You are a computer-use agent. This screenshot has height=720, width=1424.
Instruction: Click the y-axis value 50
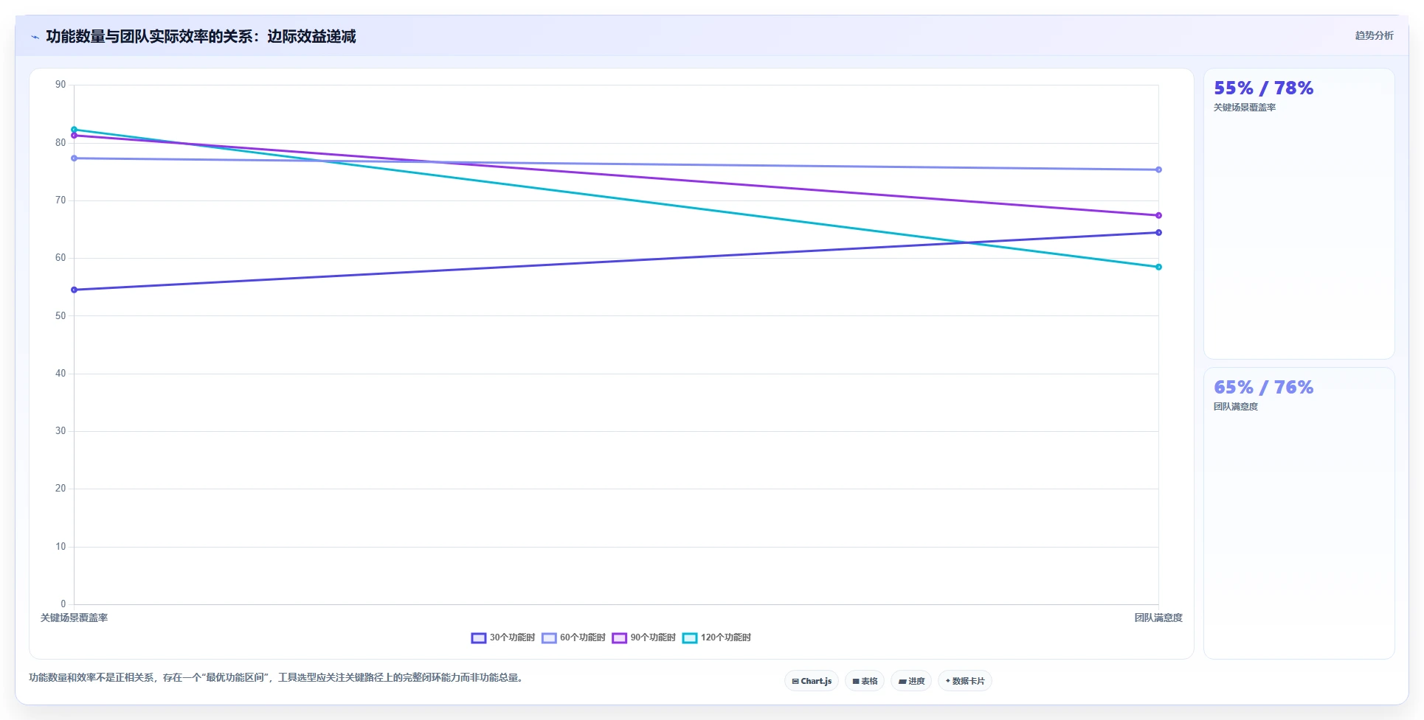click(x=61, y=315)
